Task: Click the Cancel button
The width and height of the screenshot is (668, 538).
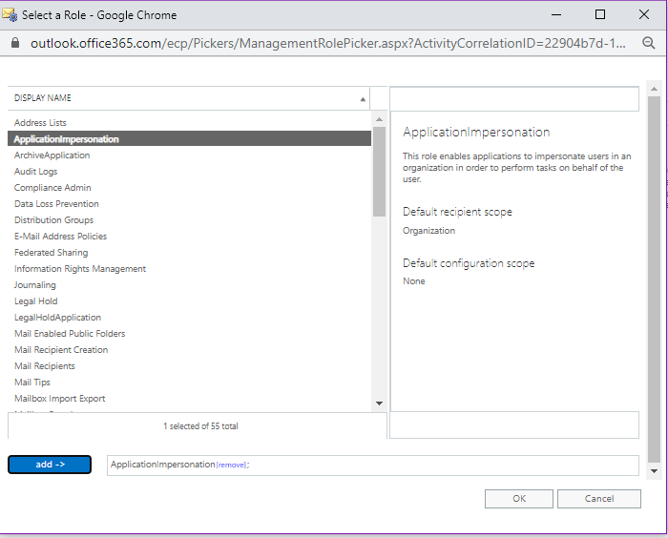Action: click(x=599, y=498)
